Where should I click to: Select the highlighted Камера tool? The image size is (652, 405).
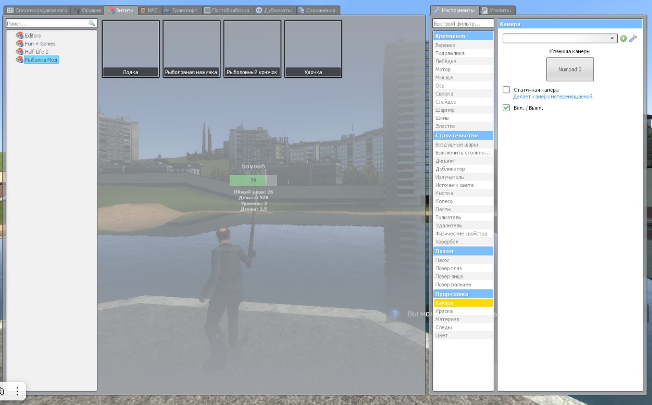tap(463, 303)
